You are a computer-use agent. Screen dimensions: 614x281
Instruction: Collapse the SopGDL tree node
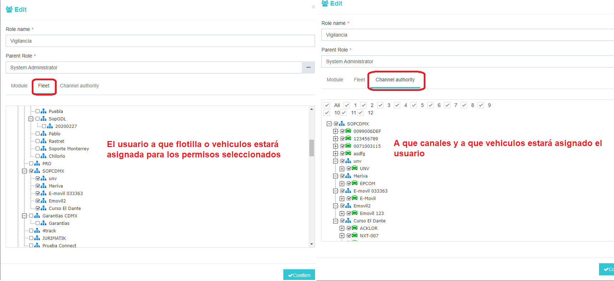point(31,119)
